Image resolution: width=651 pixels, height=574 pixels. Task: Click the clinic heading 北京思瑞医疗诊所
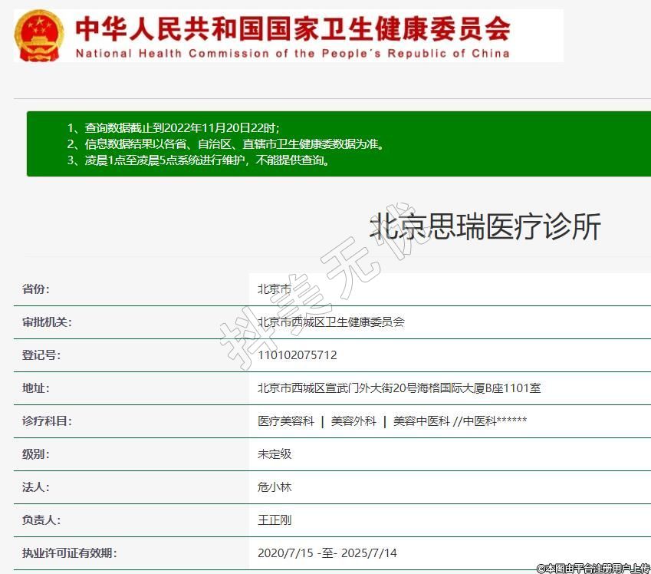pos(485,227)
